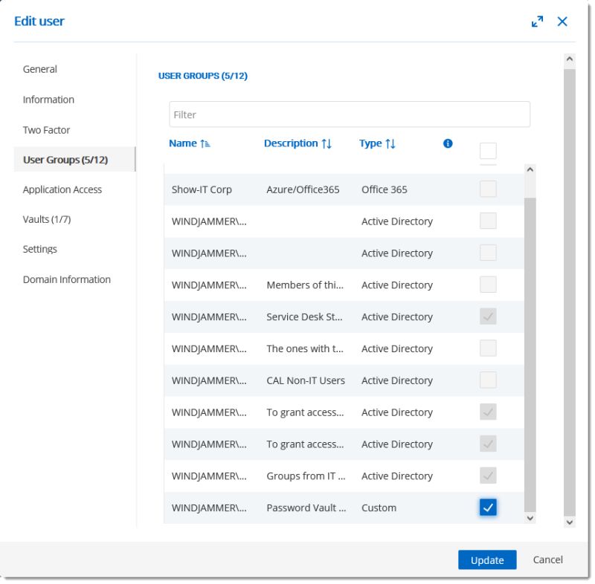This screenshot has height=584, width=595.
Task: Click inside the Filter field
Action: coord(348,114)
